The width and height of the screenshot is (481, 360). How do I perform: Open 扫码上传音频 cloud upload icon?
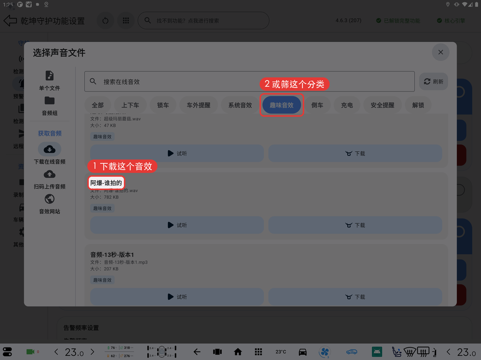(50, 174)
